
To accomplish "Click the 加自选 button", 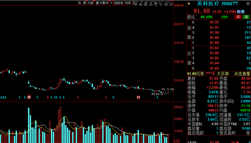I will (118, 3).
